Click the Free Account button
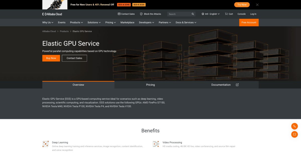The height and width of the screenshot is (153, 301). coord(249,22)
